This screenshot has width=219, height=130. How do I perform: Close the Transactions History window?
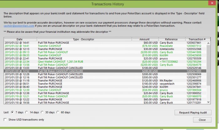(x=212, y=3)
